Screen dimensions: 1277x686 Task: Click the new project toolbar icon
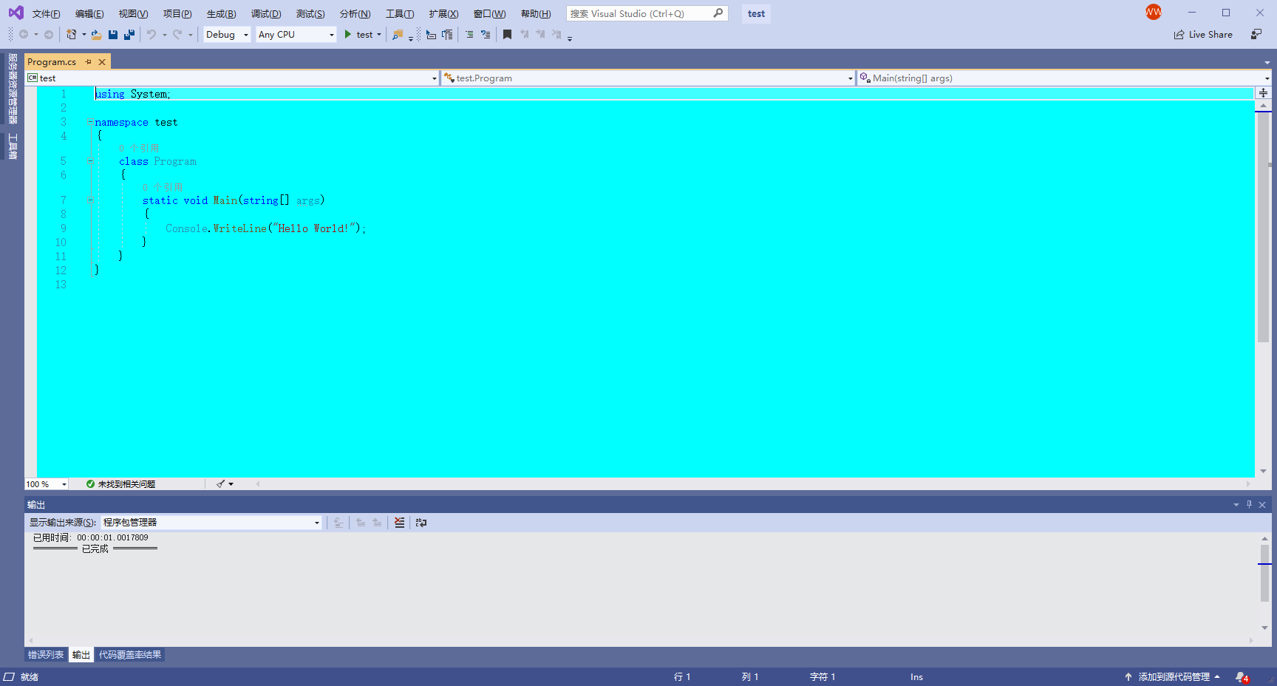[71, 35]
